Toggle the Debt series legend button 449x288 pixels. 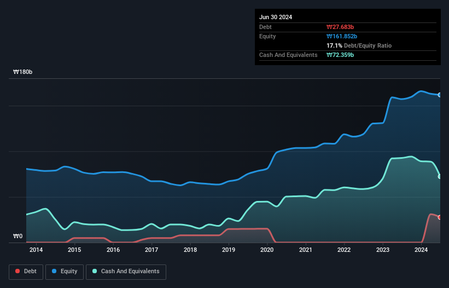coord(26,272)
